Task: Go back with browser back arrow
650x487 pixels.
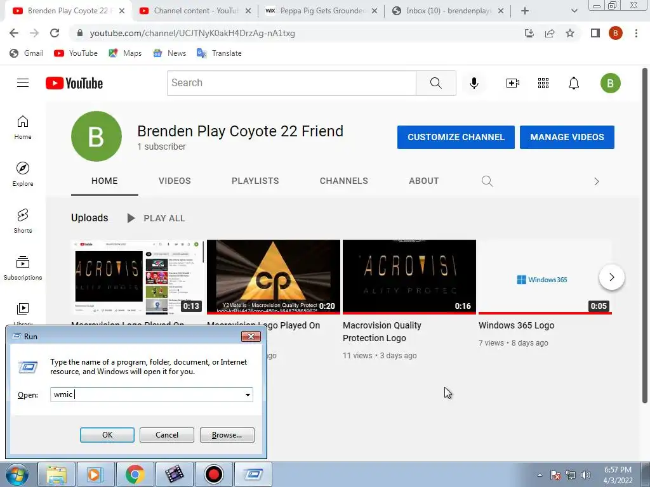Action: pos(14,33)
